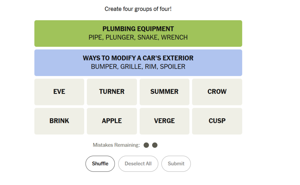Viewport: 300px width, 185px height.
Task: Select the EVE word tile
Action: pyautogui.click(x=59, y=92)
